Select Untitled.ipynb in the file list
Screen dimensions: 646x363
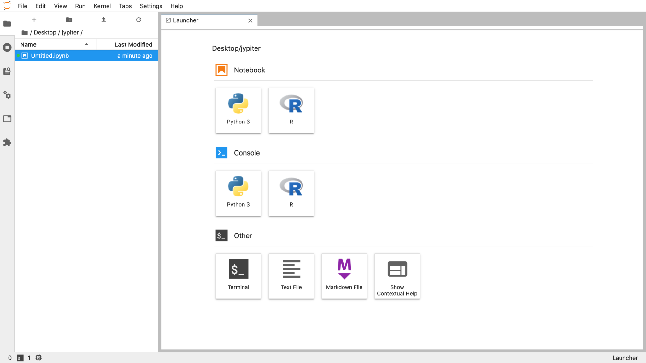[x=50, y=56]
